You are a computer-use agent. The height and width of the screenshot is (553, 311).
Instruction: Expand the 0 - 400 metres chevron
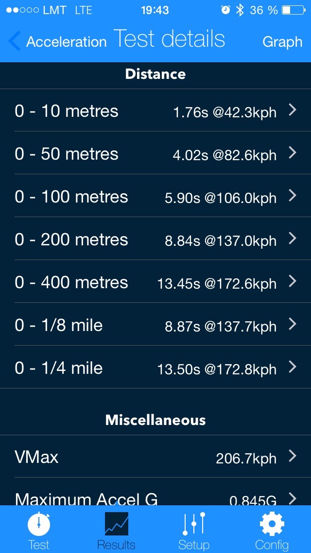click(x=293, y=281)
